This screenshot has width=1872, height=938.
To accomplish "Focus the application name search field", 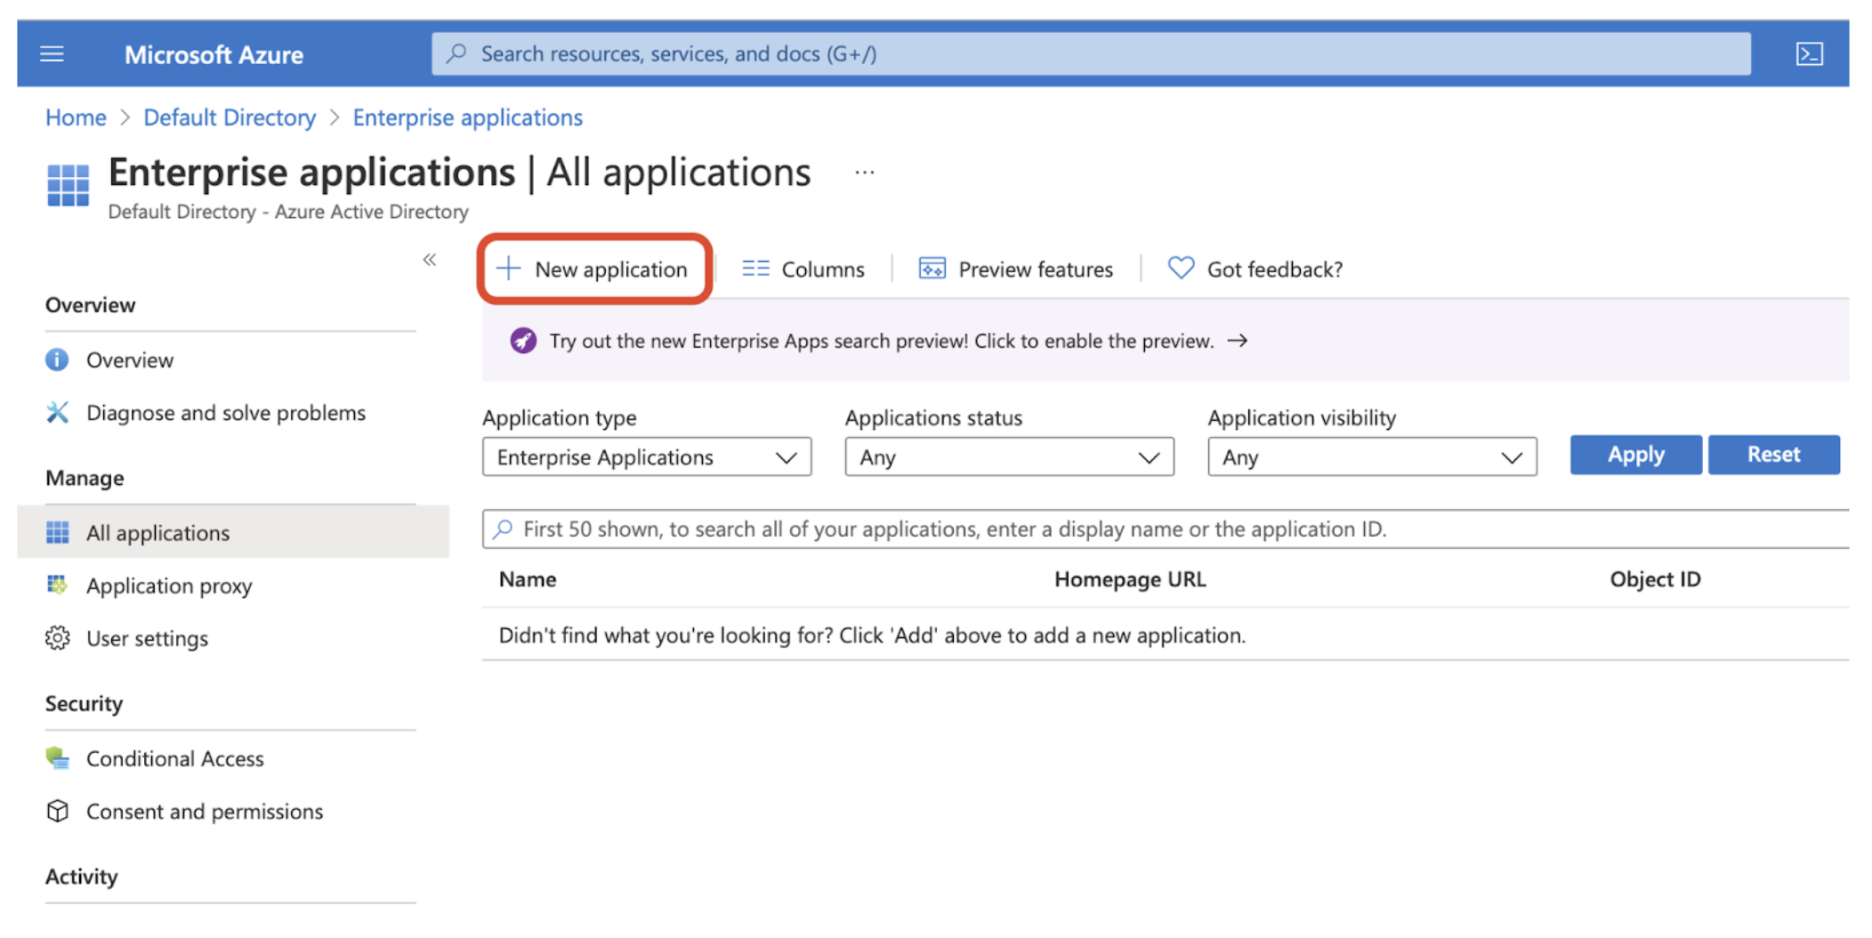I will pos(1166,530).
